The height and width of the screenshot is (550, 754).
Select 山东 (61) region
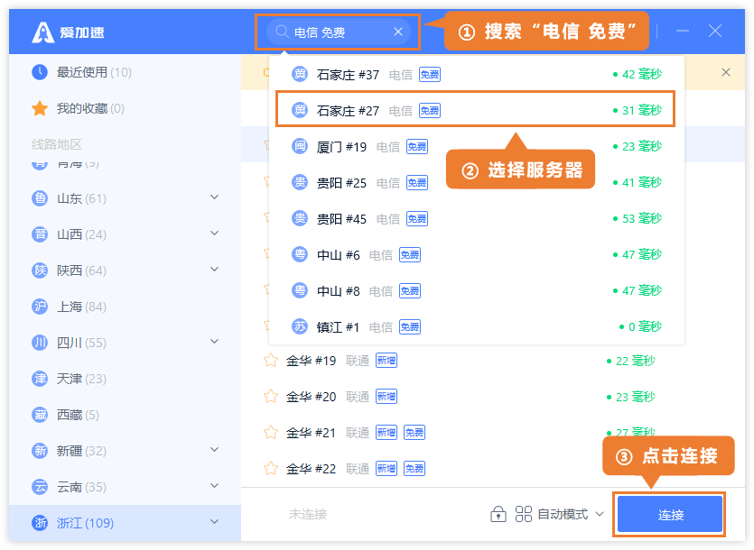pos(125,198)
